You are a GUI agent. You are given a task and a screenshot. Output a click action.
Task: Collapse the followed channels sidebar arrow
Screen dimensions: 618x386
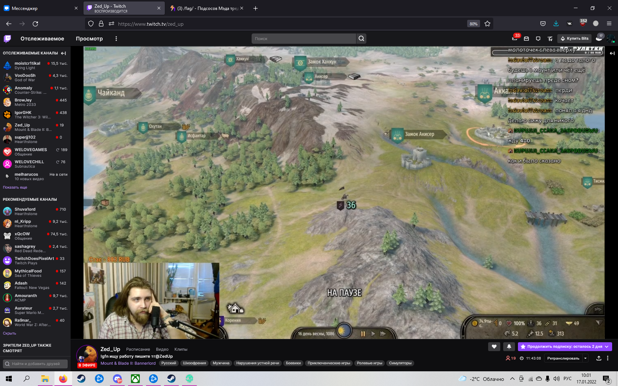pos(63,53)
